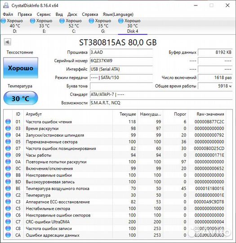This screenshot has width=236, height=243.
Task: Open the Файл menu
Action: click(x=8, y=14)
